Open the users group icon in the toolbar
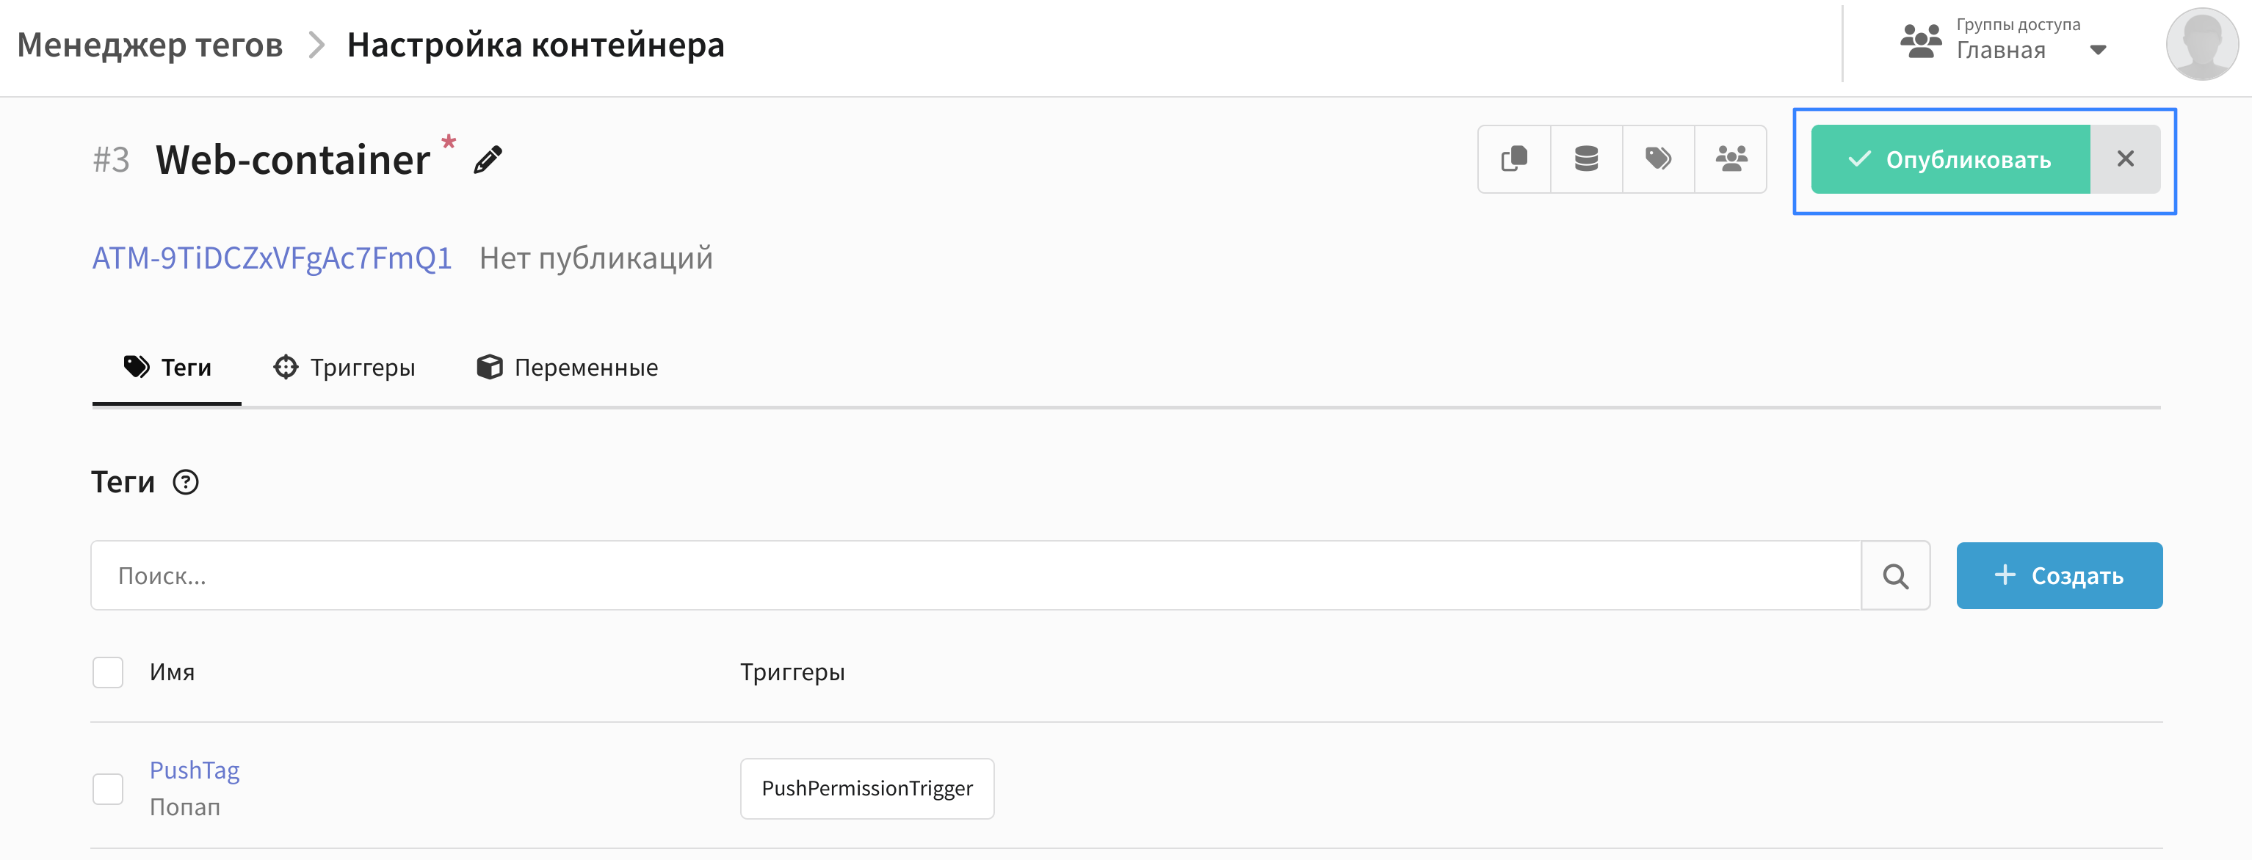Image resolution: width=2252 pixels, height=860 pixels. coord(1730,159)
